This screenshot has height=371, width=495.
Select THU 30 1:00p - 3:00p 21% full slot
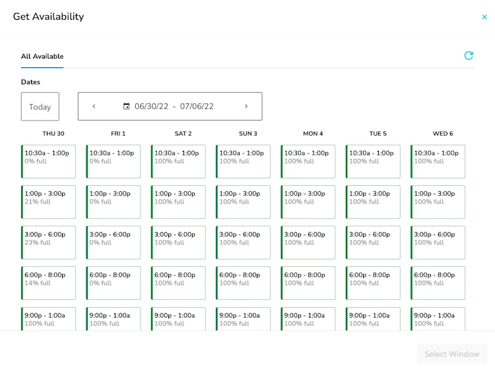[x=48, y=202]
